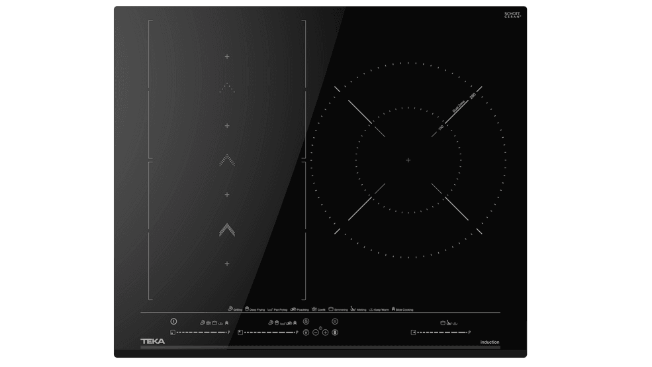Viewport: 652px width, 367px height.
Task: Select the right dual zone indicator square
Action: [x=414, y=332]
